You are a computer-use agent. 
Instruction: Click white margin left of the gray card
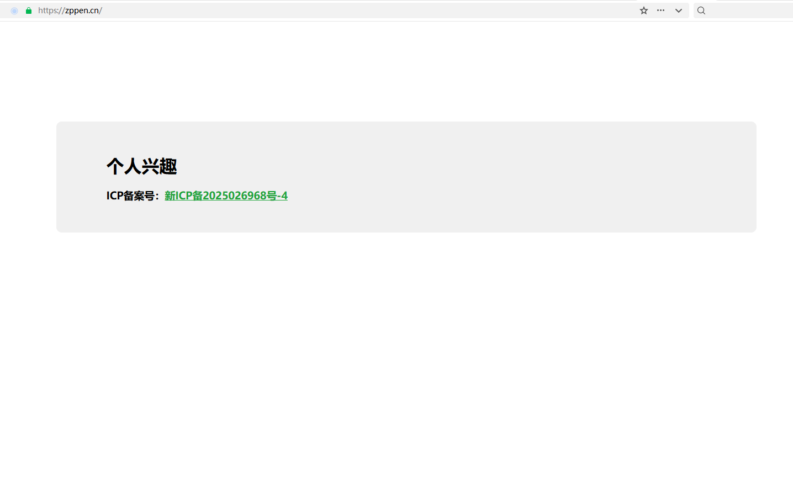coord(28,177)
